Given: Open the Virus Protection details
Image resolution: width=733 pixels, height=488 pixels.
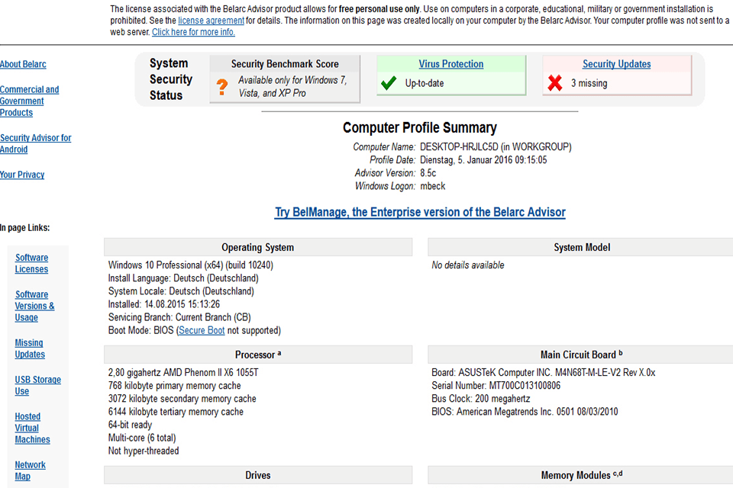Looking at the screenshot, I should coord(450,64).
